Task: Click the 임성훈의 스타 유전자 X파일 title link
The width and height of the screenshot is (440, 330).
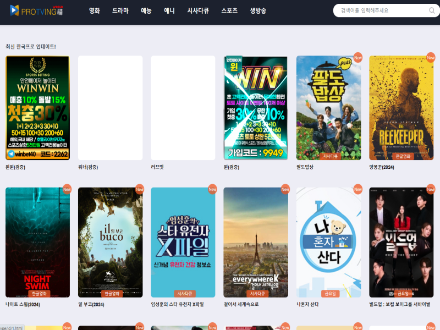Action: pyautogui.click(x=177, y=304)
